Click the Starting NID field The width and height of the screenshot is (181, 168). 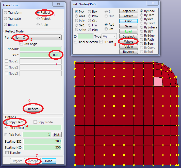[43, 147]
